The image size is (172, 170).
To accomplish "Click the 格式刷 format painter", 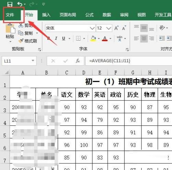I will 28,41.
